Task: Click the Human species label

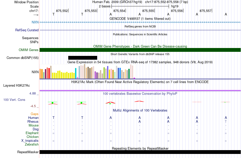Action: point(33,118)
